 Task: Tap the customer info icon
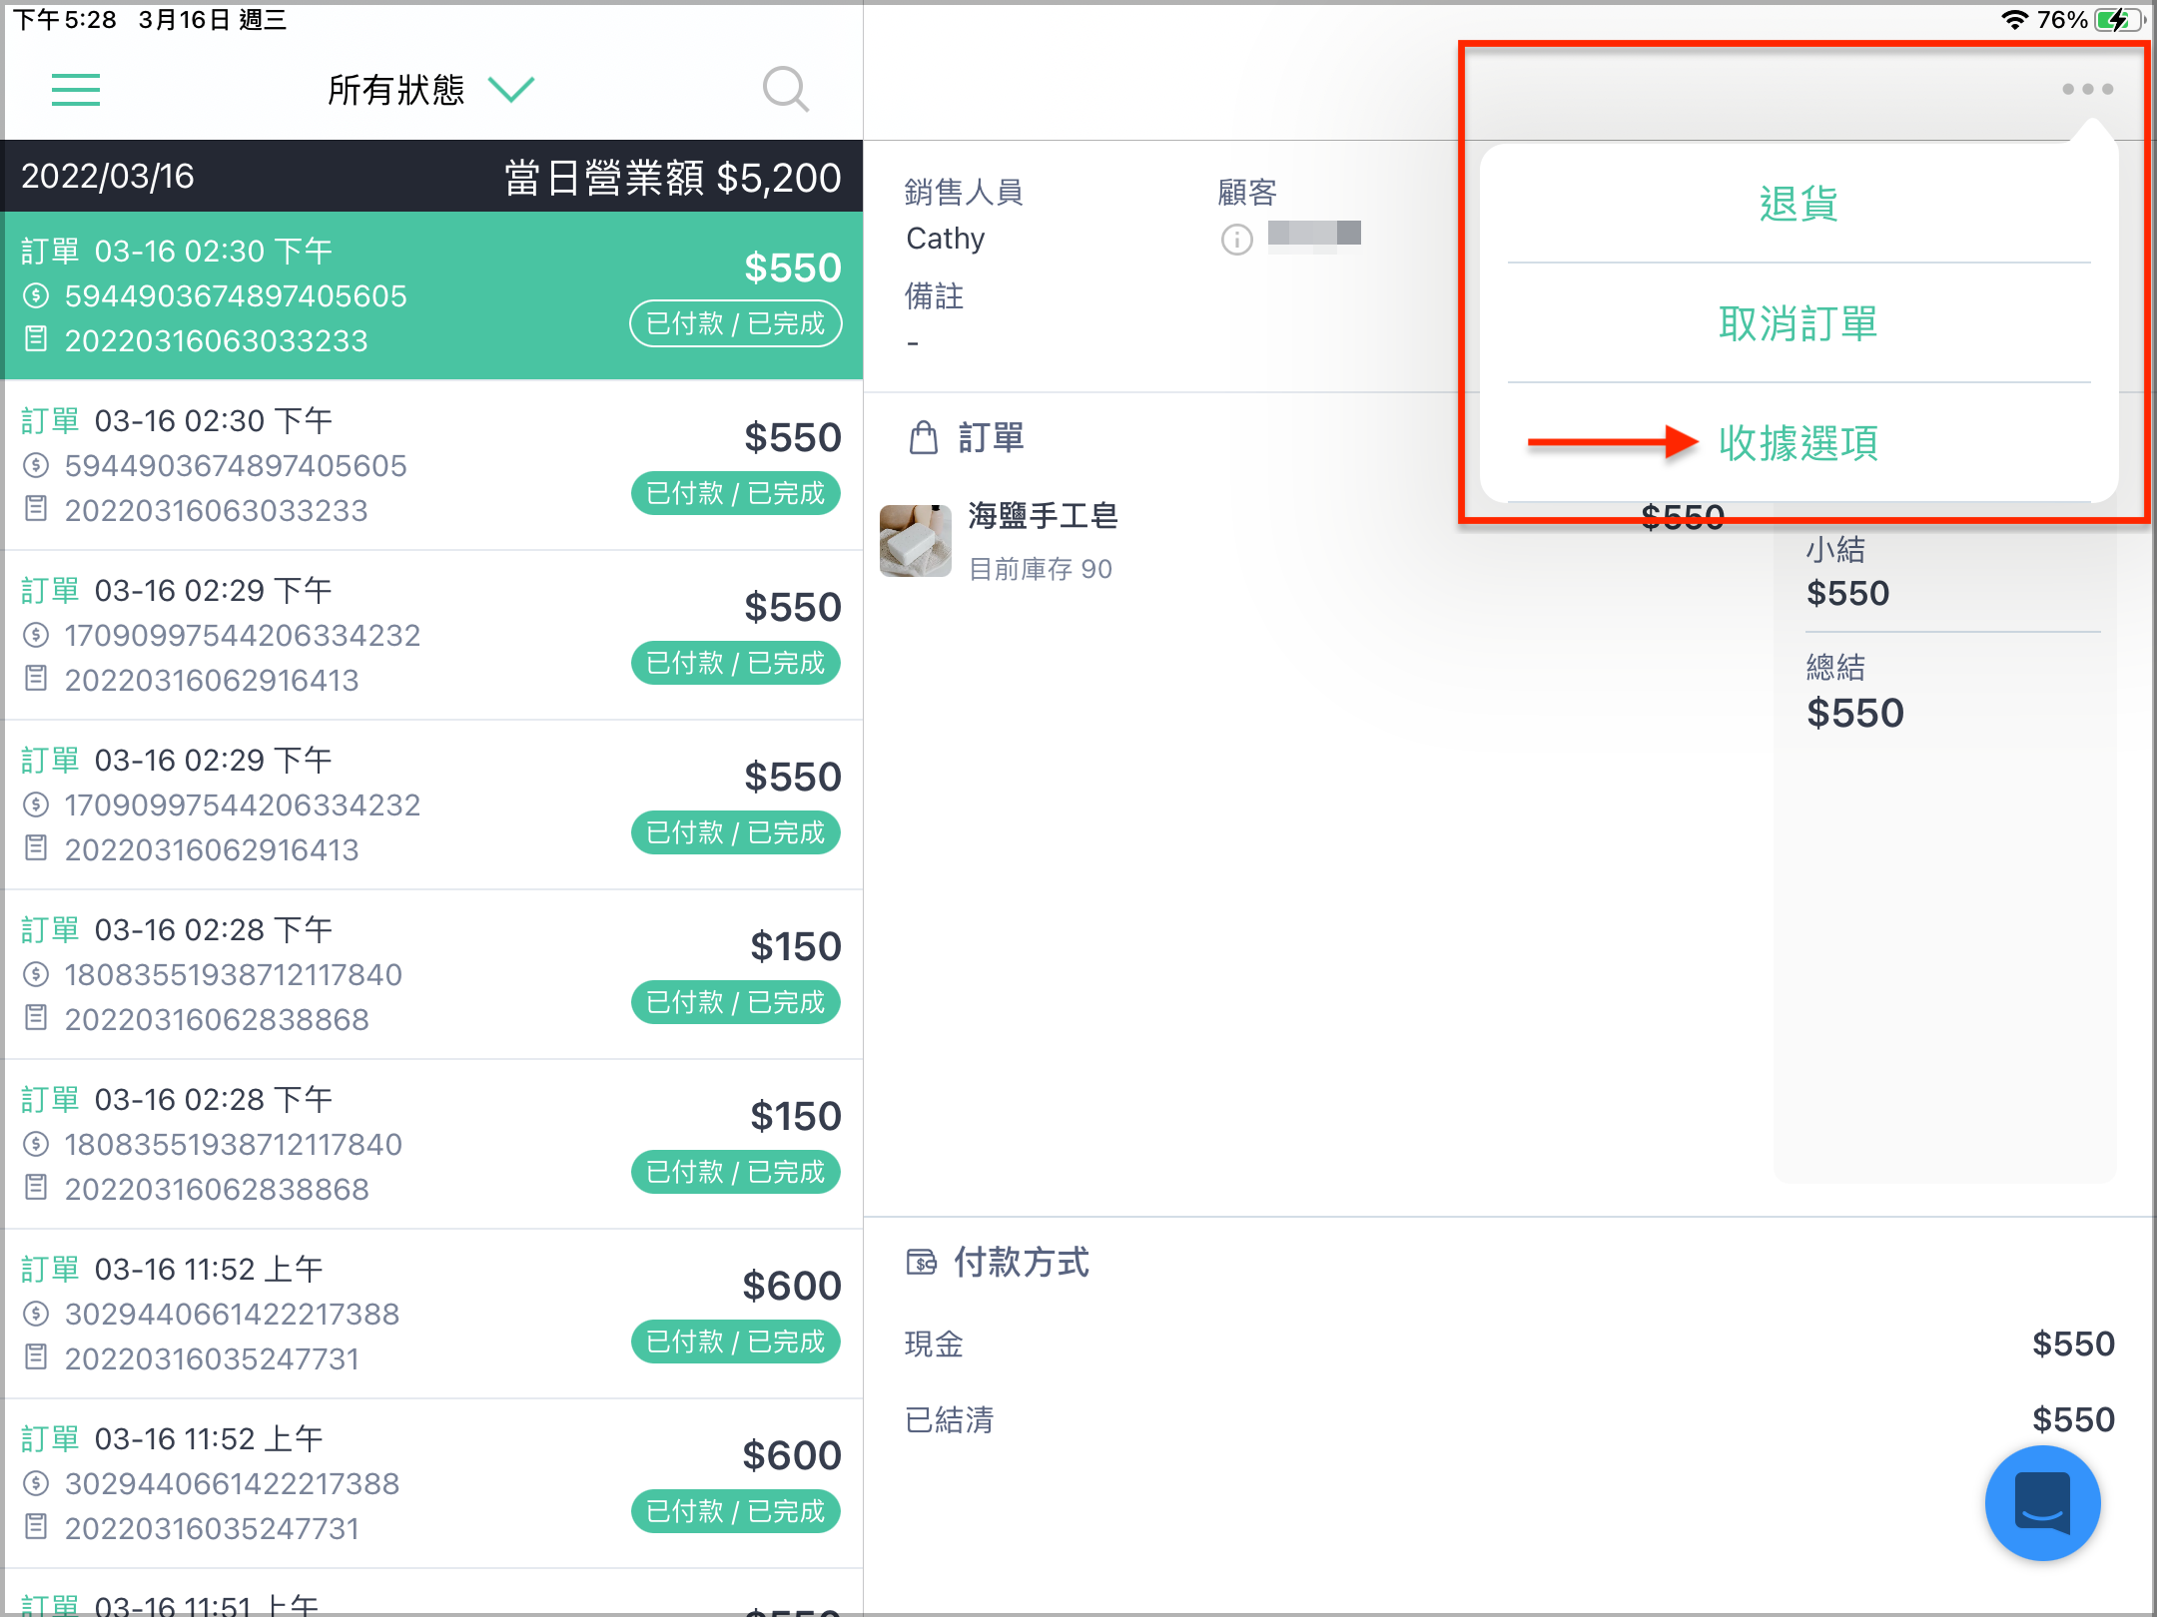point(1236,240)
